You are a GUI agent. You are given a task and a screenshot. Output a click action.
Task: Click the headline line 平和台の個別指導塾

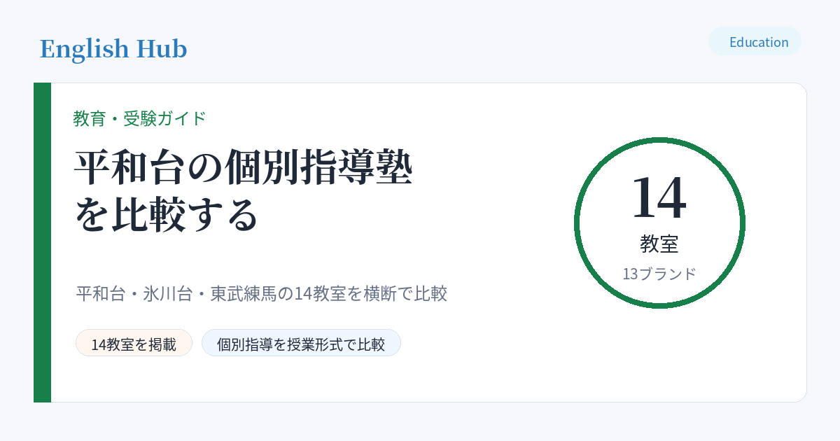tap(244, 167)
